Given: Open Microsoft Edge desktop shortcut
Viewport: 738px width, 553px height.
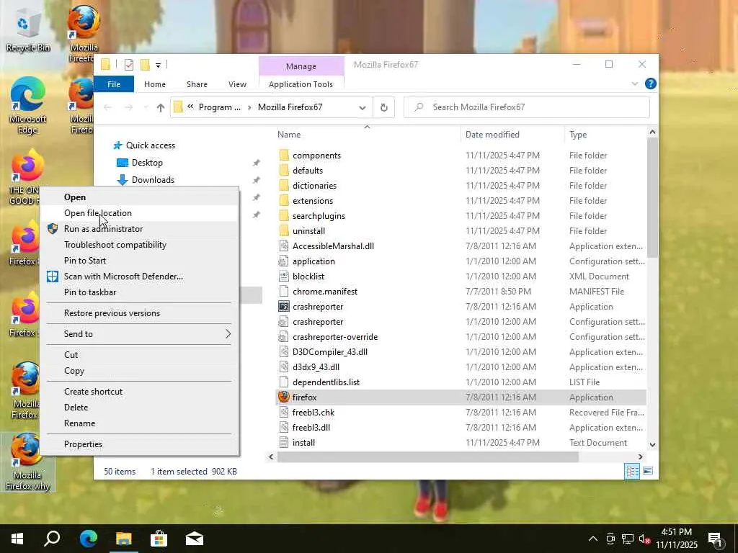Looking at the screenshot, I should (27, 105).
